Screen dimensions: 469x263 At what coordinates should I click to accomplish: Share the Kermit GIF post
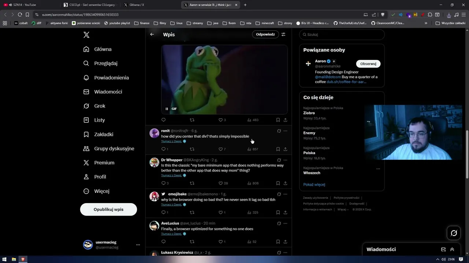(x=285, y=120)
